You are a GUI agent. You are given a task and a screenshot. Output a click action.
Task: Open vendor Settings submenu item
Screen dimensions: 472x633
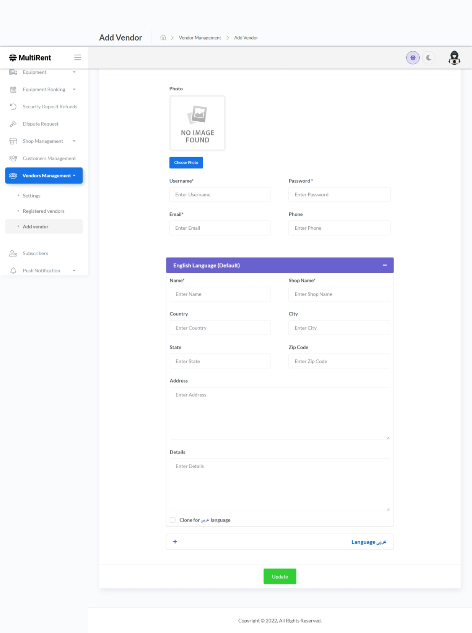click(31, 196)
